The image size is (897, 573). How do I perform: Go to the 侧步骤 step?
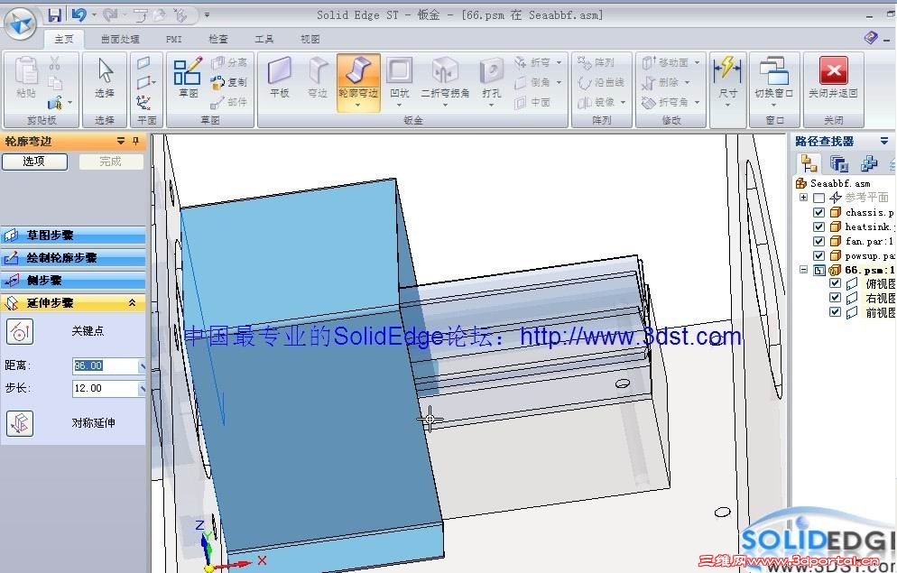click(x=73, y=281)
